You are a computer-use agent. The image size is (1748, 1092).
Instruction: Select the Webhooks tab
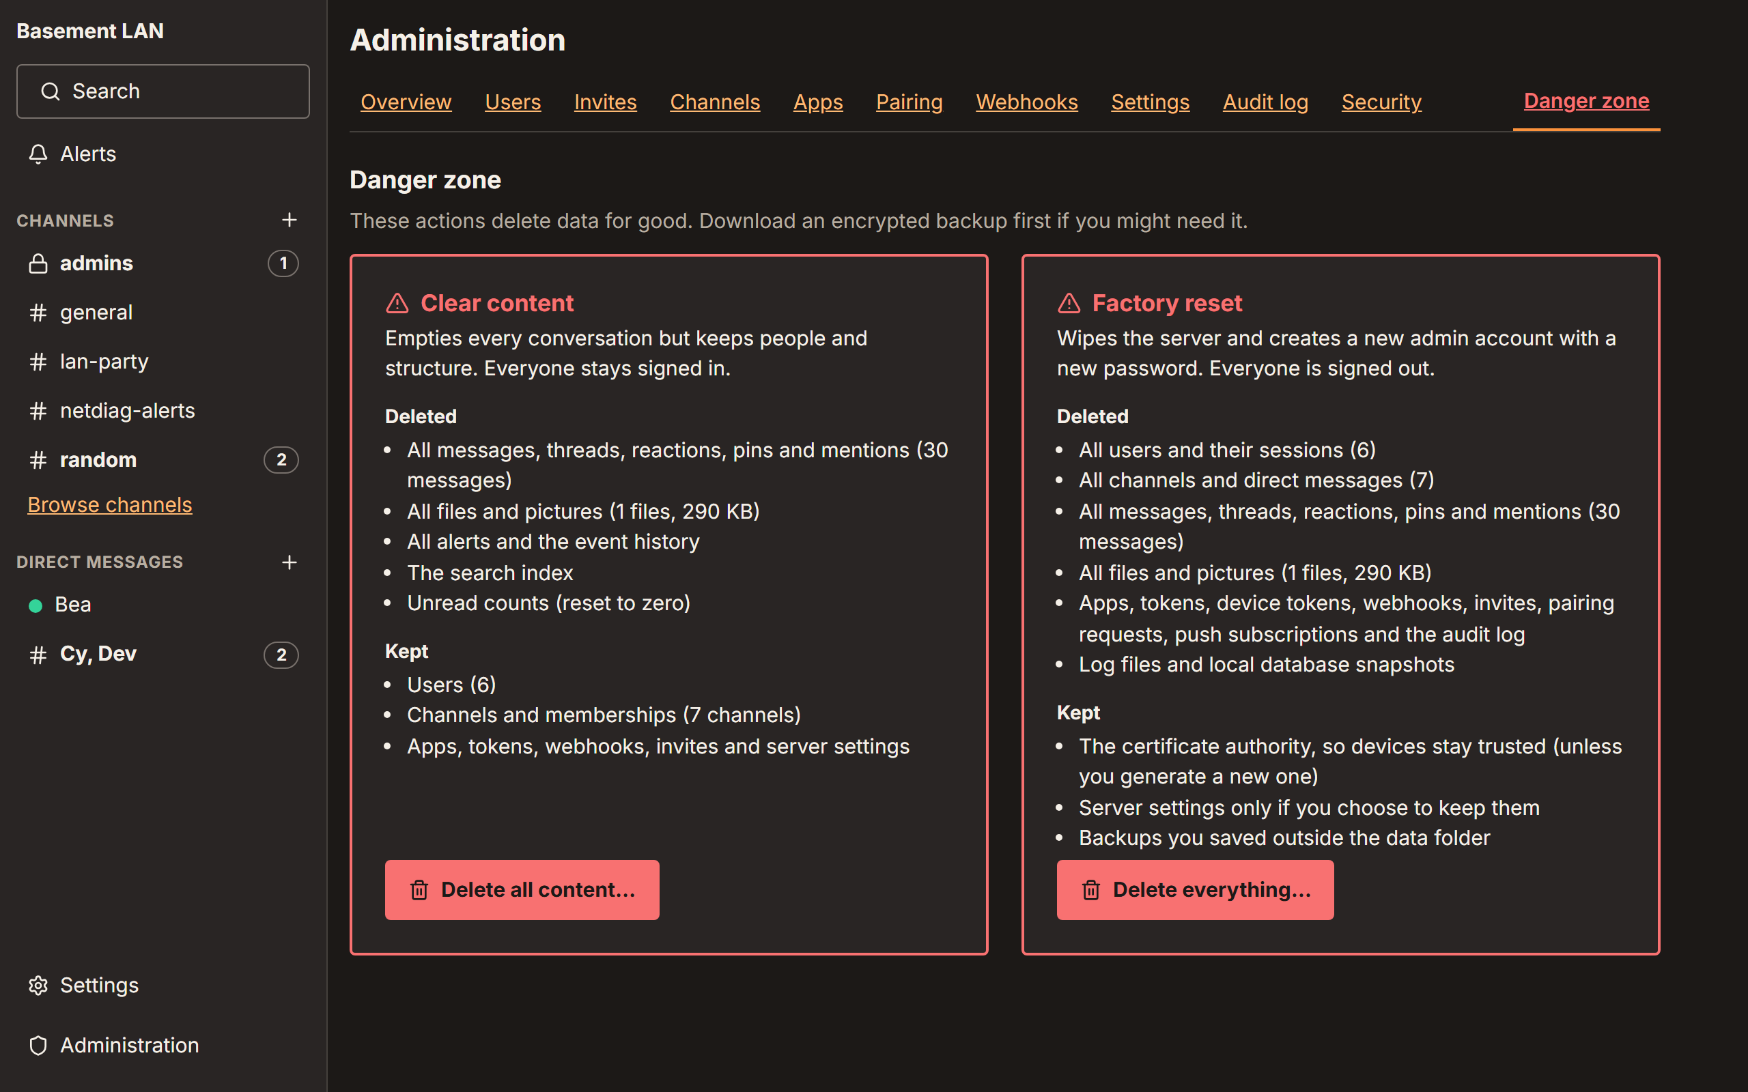pyautogui.click(x=1026, y=102)
